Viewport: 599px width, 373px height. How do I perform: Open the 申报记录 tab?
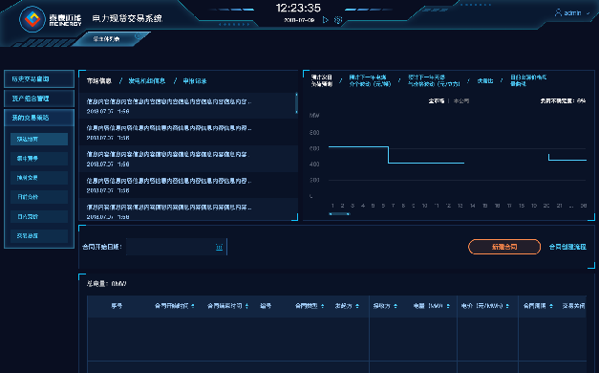click(195, 81)
